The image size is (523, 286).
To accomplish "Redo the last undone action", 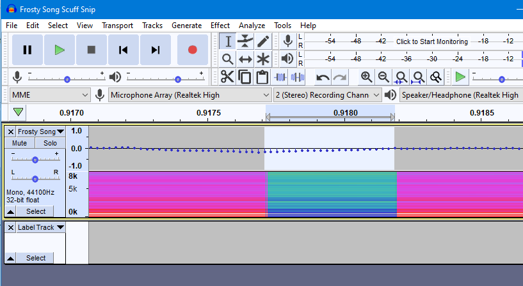I will [x=340, y=77].
